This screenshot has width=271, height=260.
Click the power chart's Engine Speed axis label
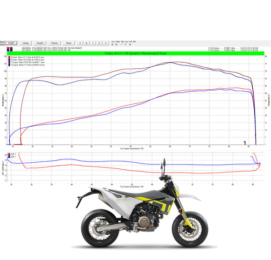[x=132, y=149]
